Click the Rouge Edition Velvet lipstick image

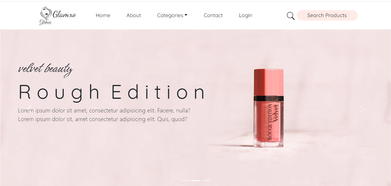click(269, 108)
